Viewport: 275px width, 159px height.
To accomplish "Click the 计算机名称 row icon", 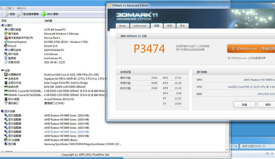I will 6,50.
